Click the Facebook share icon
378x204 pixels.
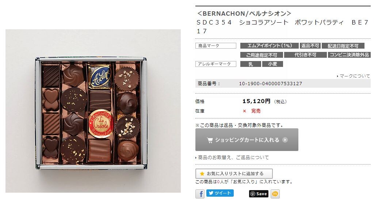pyautogui.click(x=200, y=194)
